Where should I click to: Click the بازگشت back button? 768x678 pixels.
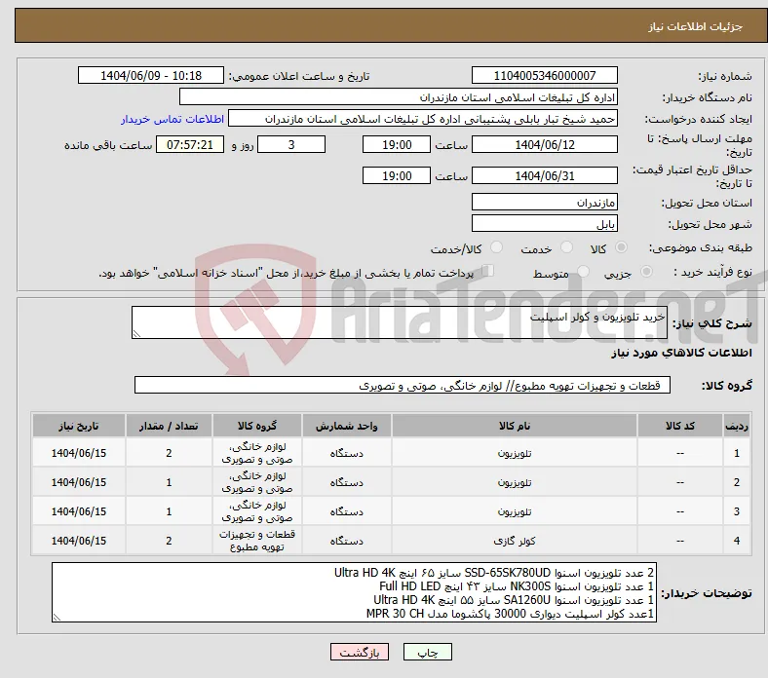(359, 652)
